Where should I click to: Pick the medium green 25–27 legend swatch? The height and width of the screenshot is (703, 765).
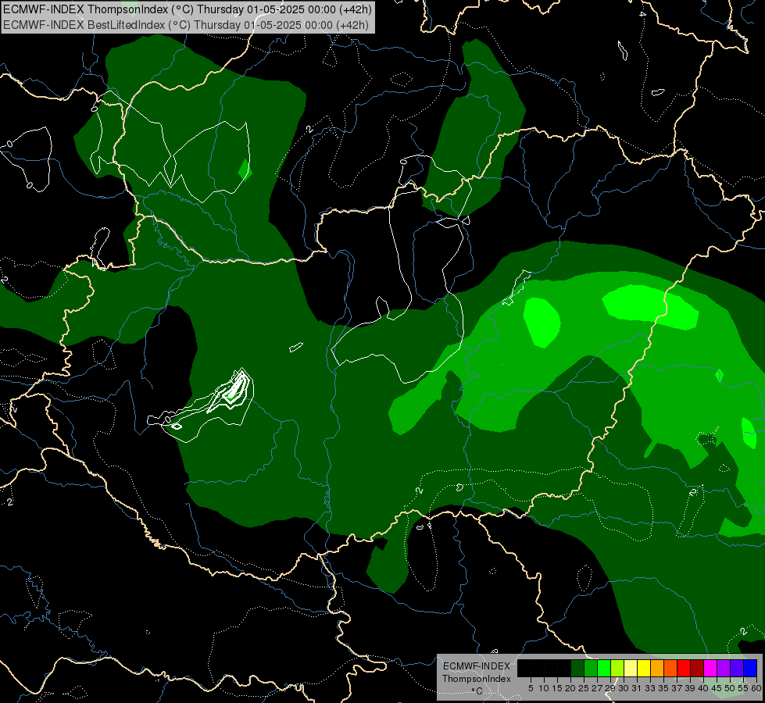click(x=591, y=668)
